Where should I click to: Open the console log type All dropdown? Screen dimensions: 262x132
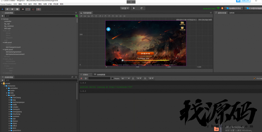(125, 78)
